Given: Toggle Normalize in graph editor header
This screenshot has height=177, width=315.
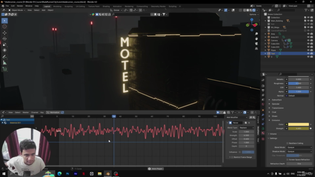Looking at the screenshot, I should click(53, 113).
